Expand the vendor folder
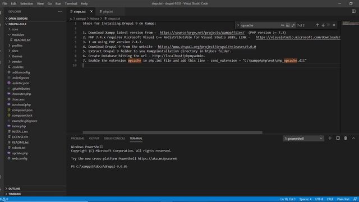The image size is (359, 202). (x=17, y=62)
